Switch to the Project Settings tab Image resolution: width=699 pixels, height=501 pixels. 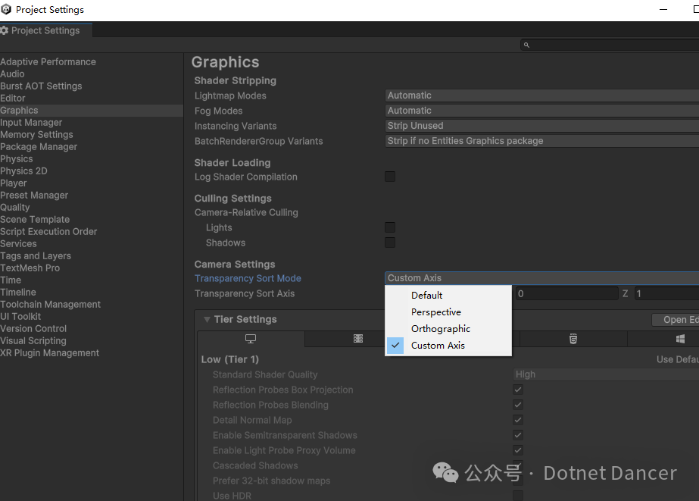click(x=45, y=30)
